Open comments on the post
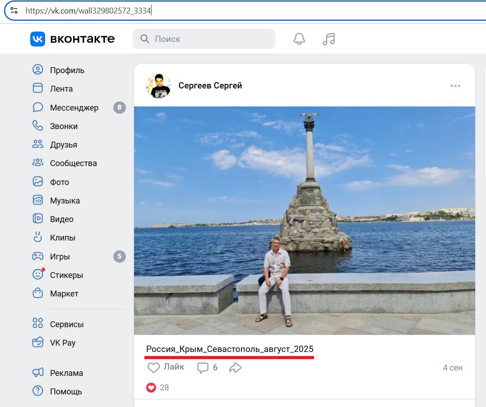486x407 pixels. click(207, 368)
